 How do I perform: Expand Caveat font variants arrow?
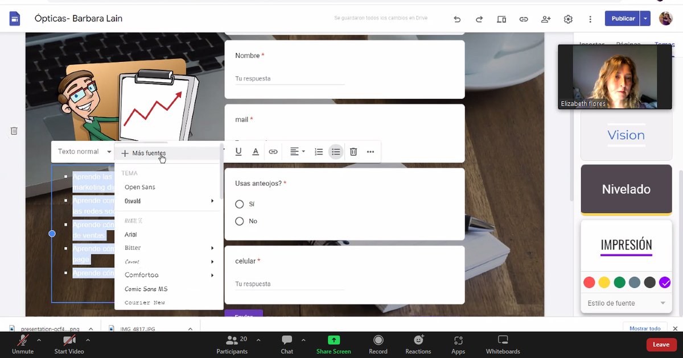[x=212, y=261]
